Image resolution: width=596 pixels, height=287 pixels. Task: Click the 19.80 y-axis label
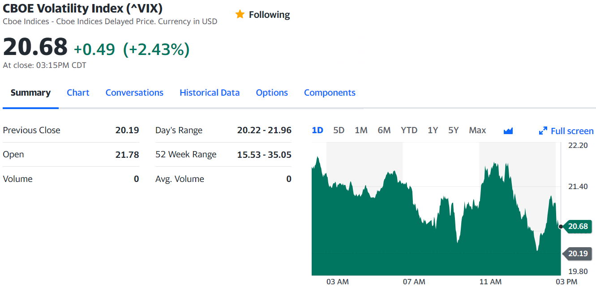coord(578,271)
